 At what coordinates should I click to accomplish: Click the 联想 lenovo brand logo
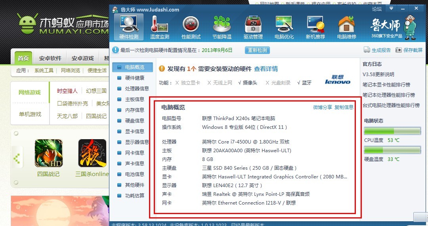pos(338,79)
